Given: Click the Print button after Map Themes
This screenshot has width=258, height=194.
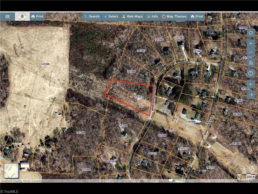Looking at the screenshot, I should (197, 16).
